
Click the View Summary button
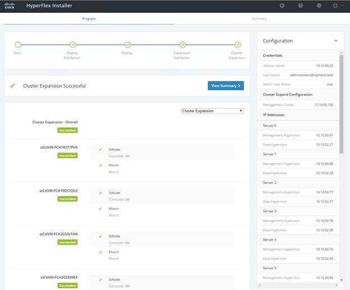[225, 85]
